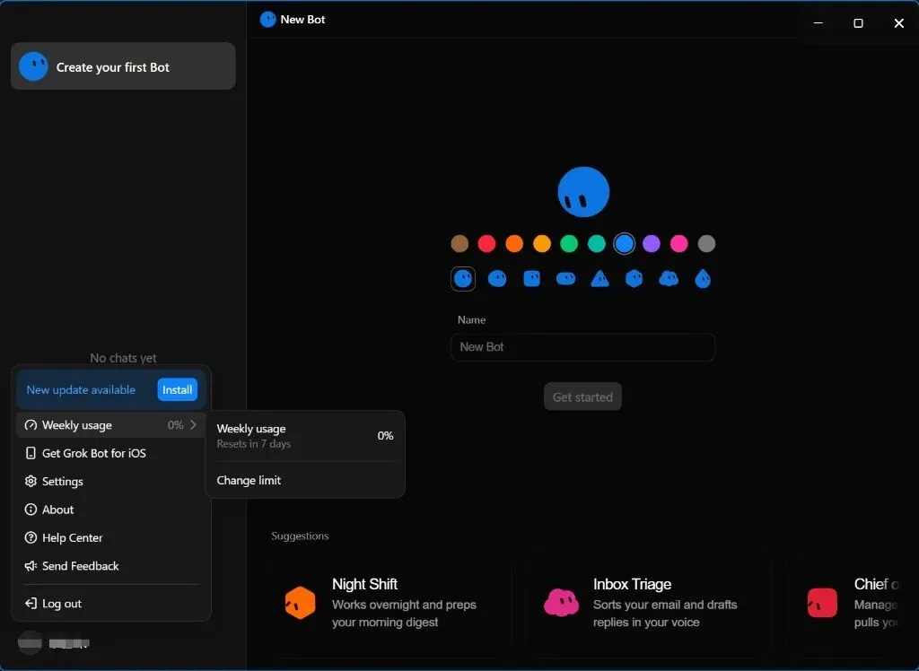This screenshot has width=919, height=671.
Task: Select the round blob bot shape
Action: [x=463, y=279]
